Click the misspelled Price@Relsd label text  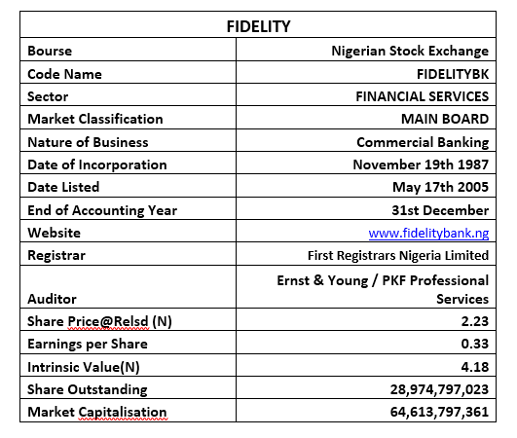(x=108, y=321)
